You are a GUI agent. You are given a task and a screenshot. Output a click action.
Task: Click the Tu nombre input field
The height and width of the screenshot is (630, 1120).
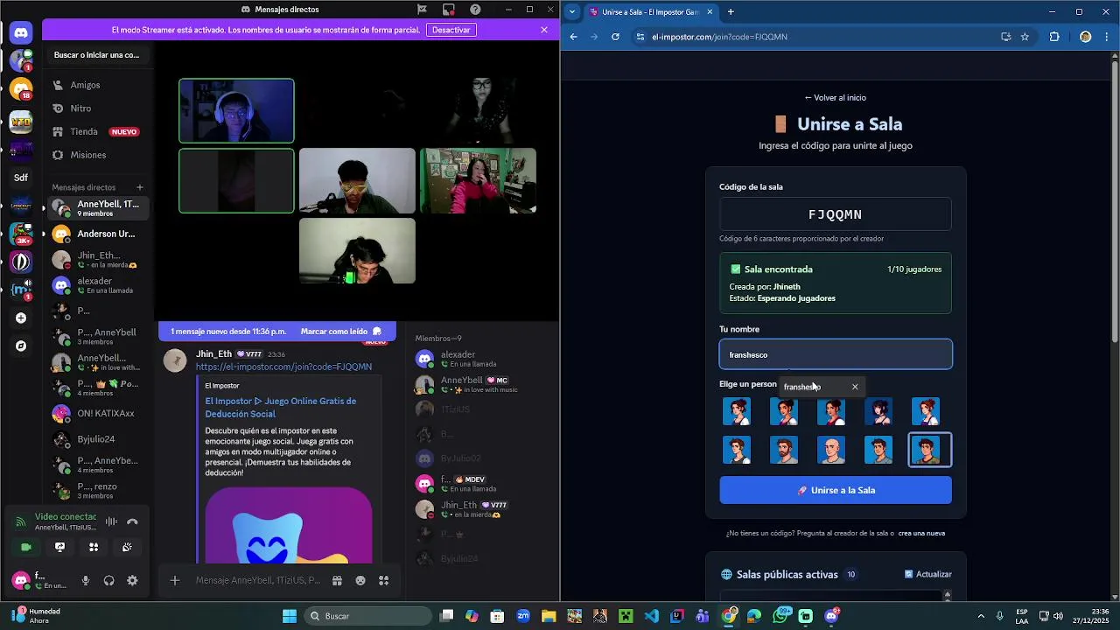click(x=836, y=354)
